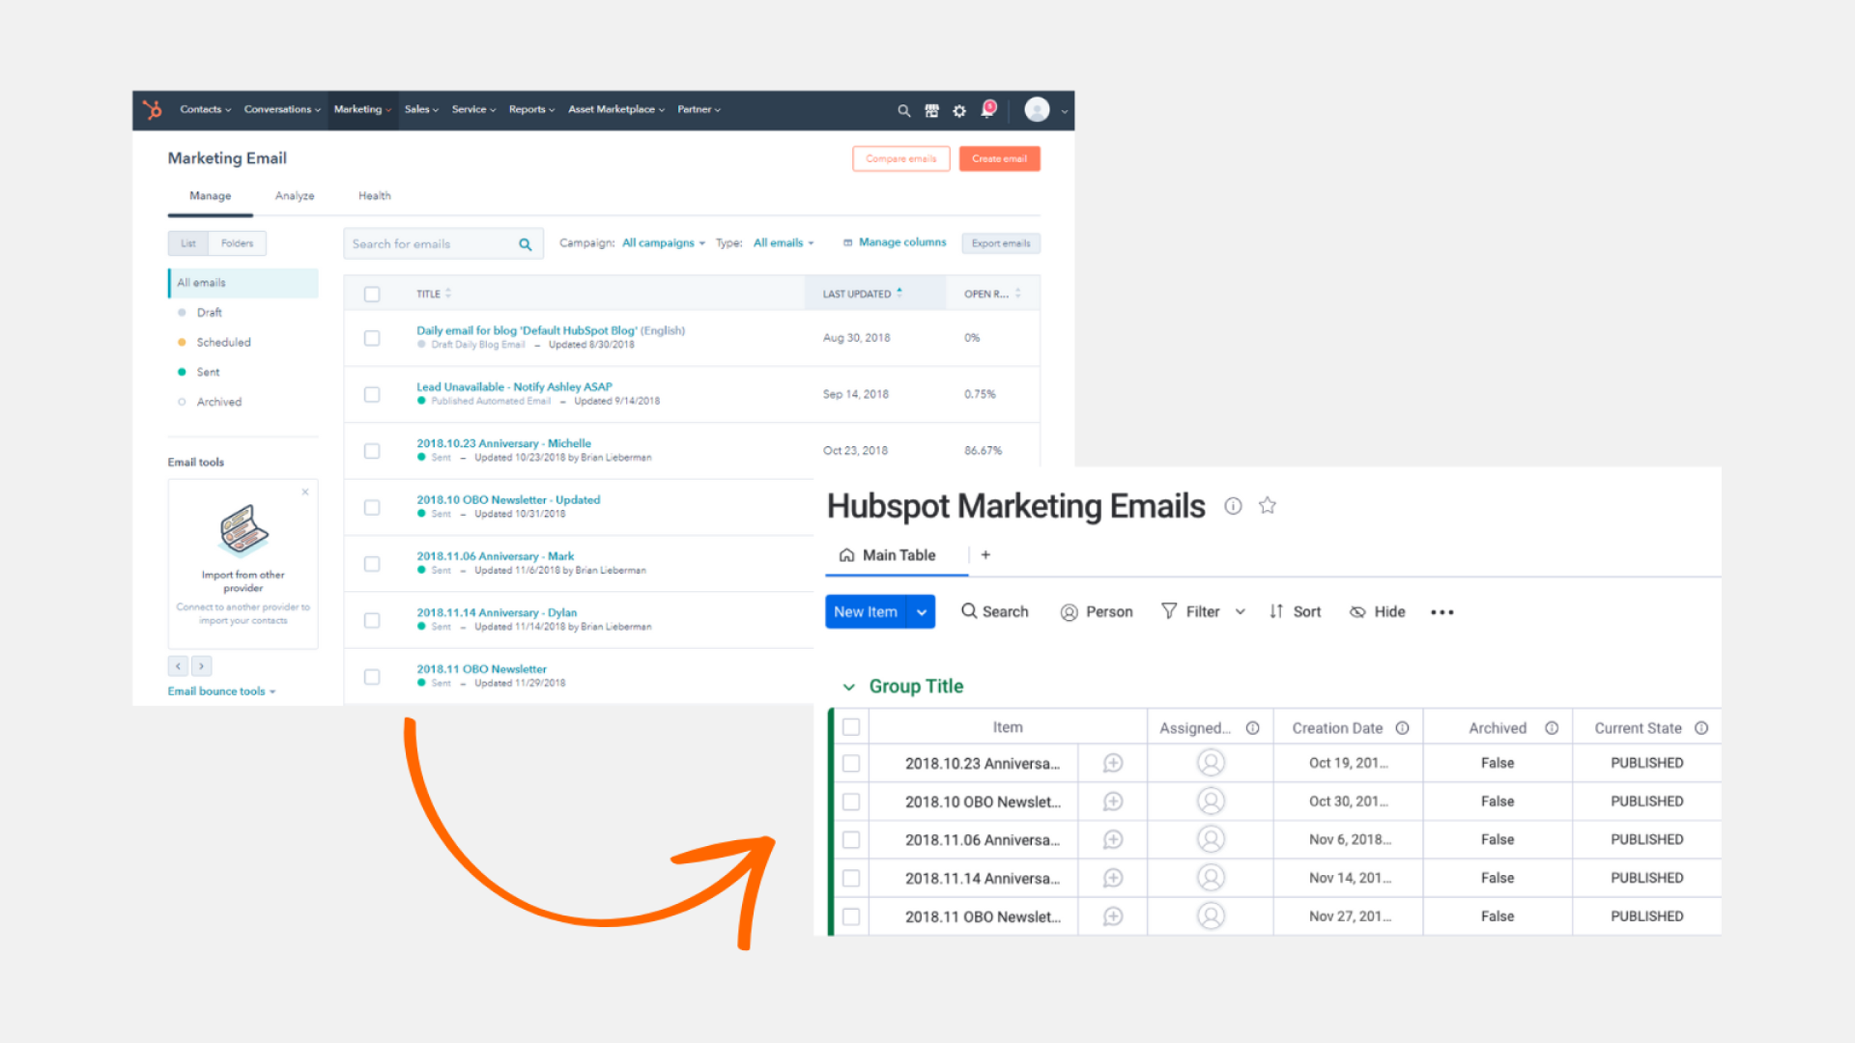Click info icon on Assigned column
Screen dimensions: 1855x1043
(x=1252, y=728)
